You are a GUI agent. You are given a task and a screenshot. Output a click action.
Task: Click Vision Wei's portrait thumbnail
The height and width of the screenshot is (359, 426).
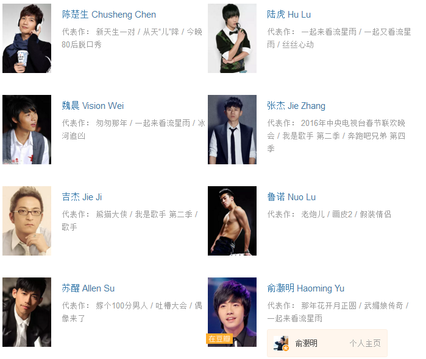[x=27, y=130]
